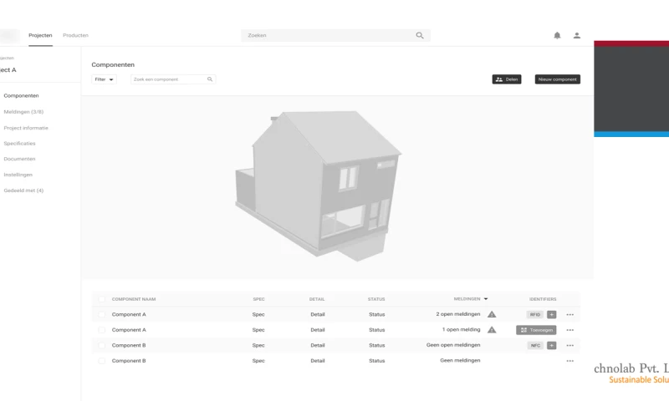This screenshot has height=401, width=669.
Task: Click Spec in 2 open meldingen row
Action: [258, 314]
